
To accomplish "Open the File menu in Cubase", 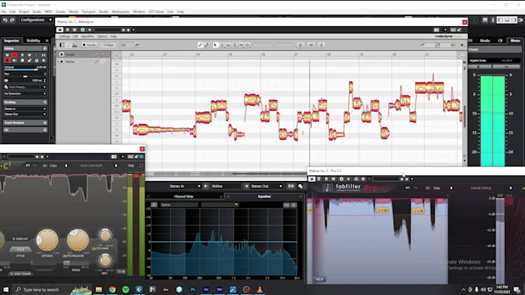I will (x=4, y=12).
